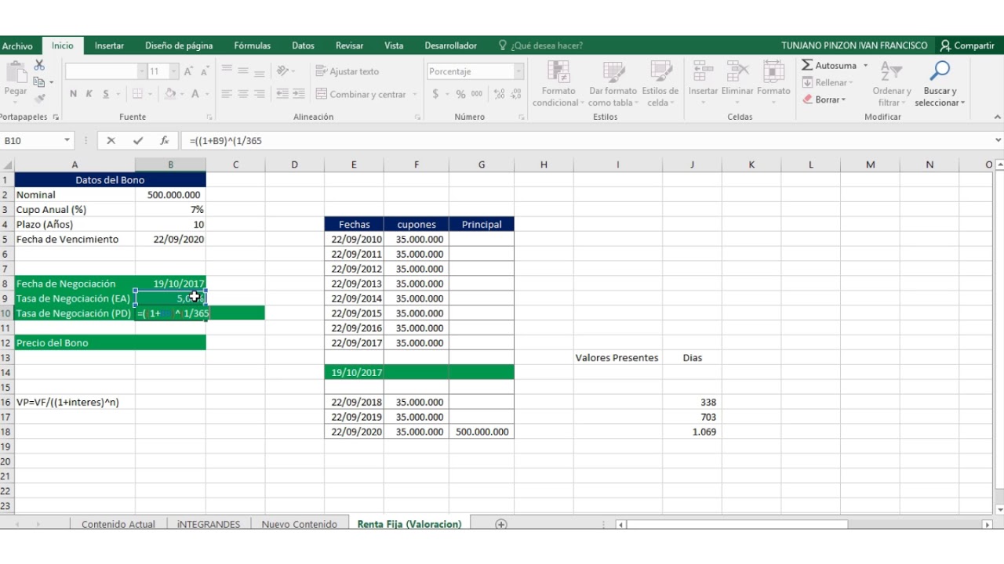1004x564 pixels.
Task: Switch to the Nuevo Contenido sheet tab
Action: 300,524
